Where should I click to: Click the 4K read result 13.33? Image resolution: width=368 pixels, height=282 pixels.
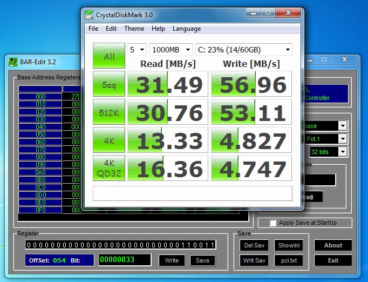coord(168,140)
